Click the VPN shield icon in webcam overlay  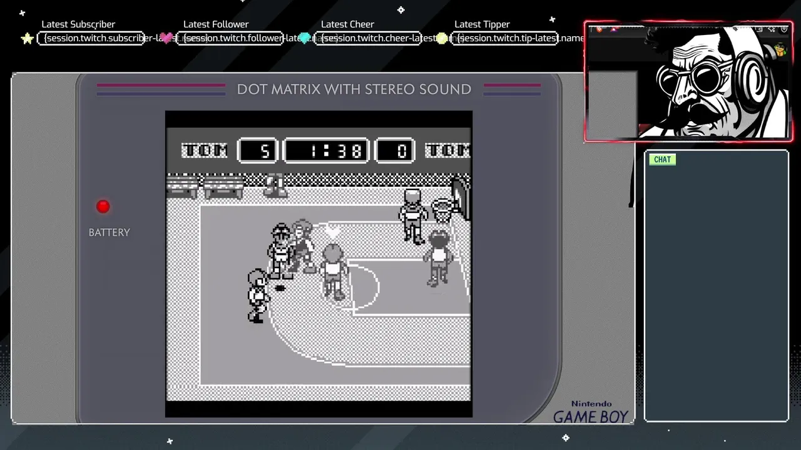784,29
